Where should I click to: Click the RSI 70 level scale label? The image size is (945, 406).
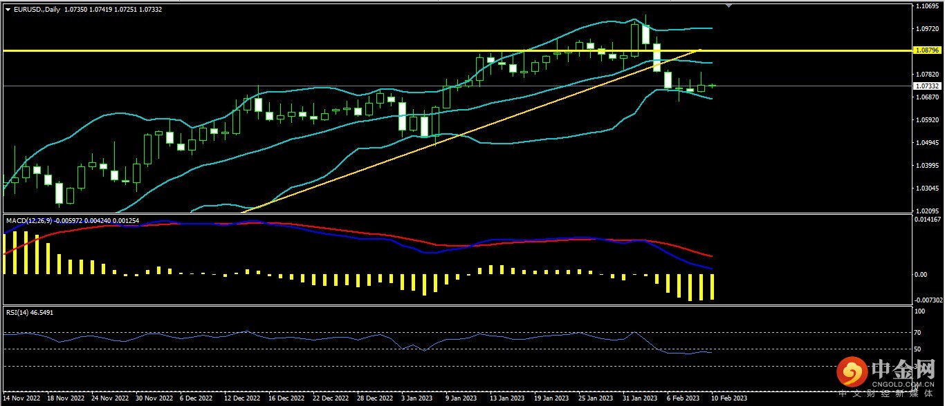coord(918,333)
